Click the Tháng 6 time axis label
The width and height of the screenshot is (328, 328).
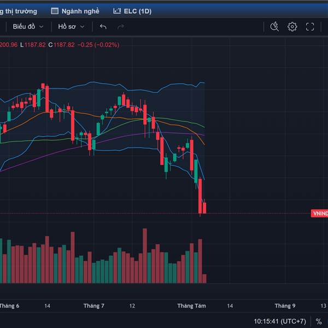9,306
